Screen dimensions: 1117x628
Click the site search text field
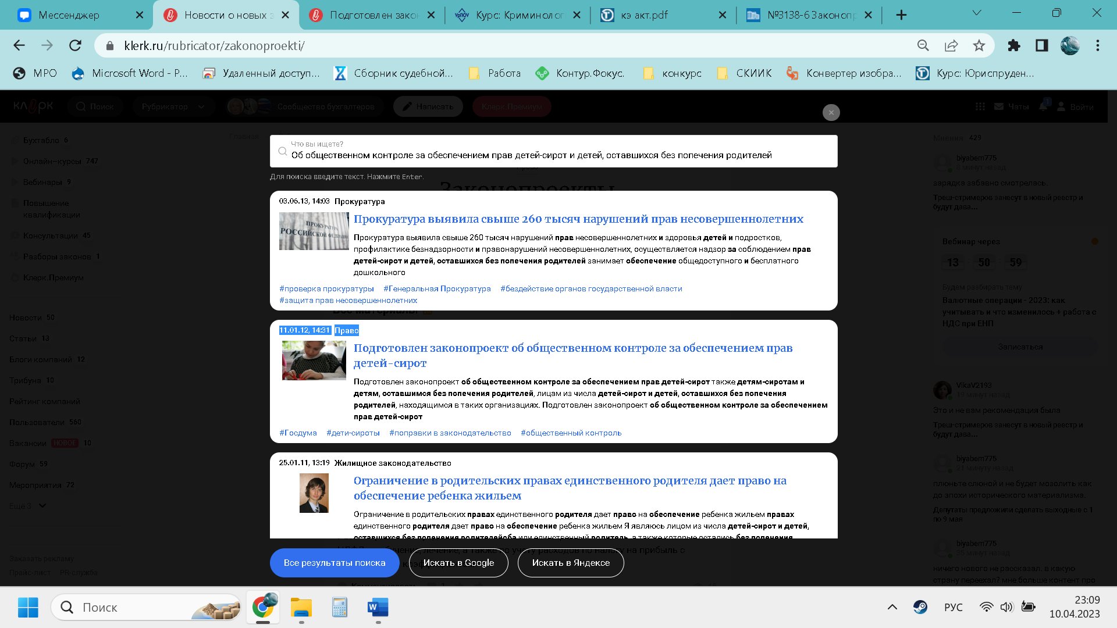point(553,151)
